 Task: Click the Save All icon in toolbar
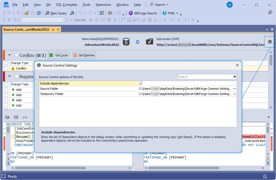pos(39,13)
